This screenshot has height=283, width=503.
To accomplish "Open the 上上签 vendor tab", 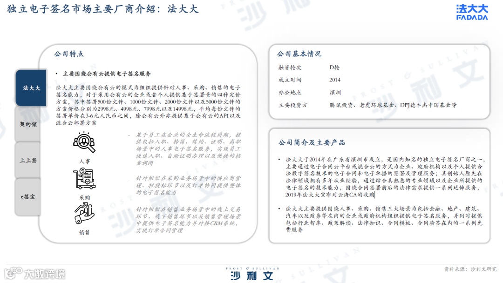I will click(x=28, y=160).
